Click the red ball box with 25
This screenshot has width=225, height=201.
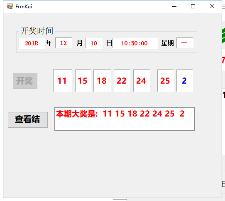point(166,81)
